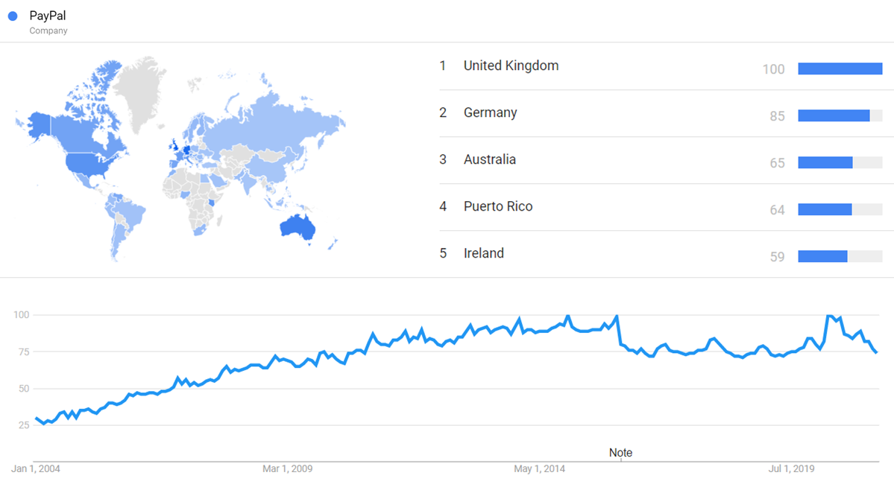Open Puerto Rico ranking entry
The height and width of the screenshot is (490, 894).
coord(497,206)
